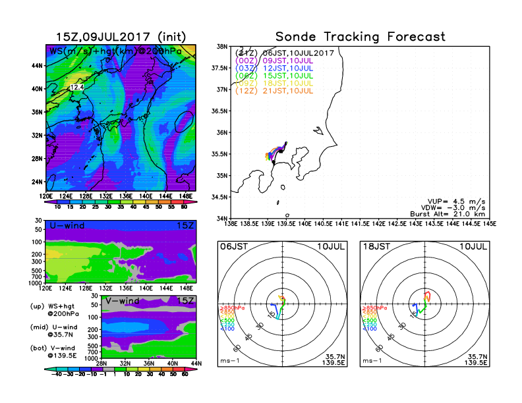Select green legend entry "(06Z) 15JST,10JUL"
This screenshot has width=522, height=403.
pyautogui.click(x=274, y=76)
